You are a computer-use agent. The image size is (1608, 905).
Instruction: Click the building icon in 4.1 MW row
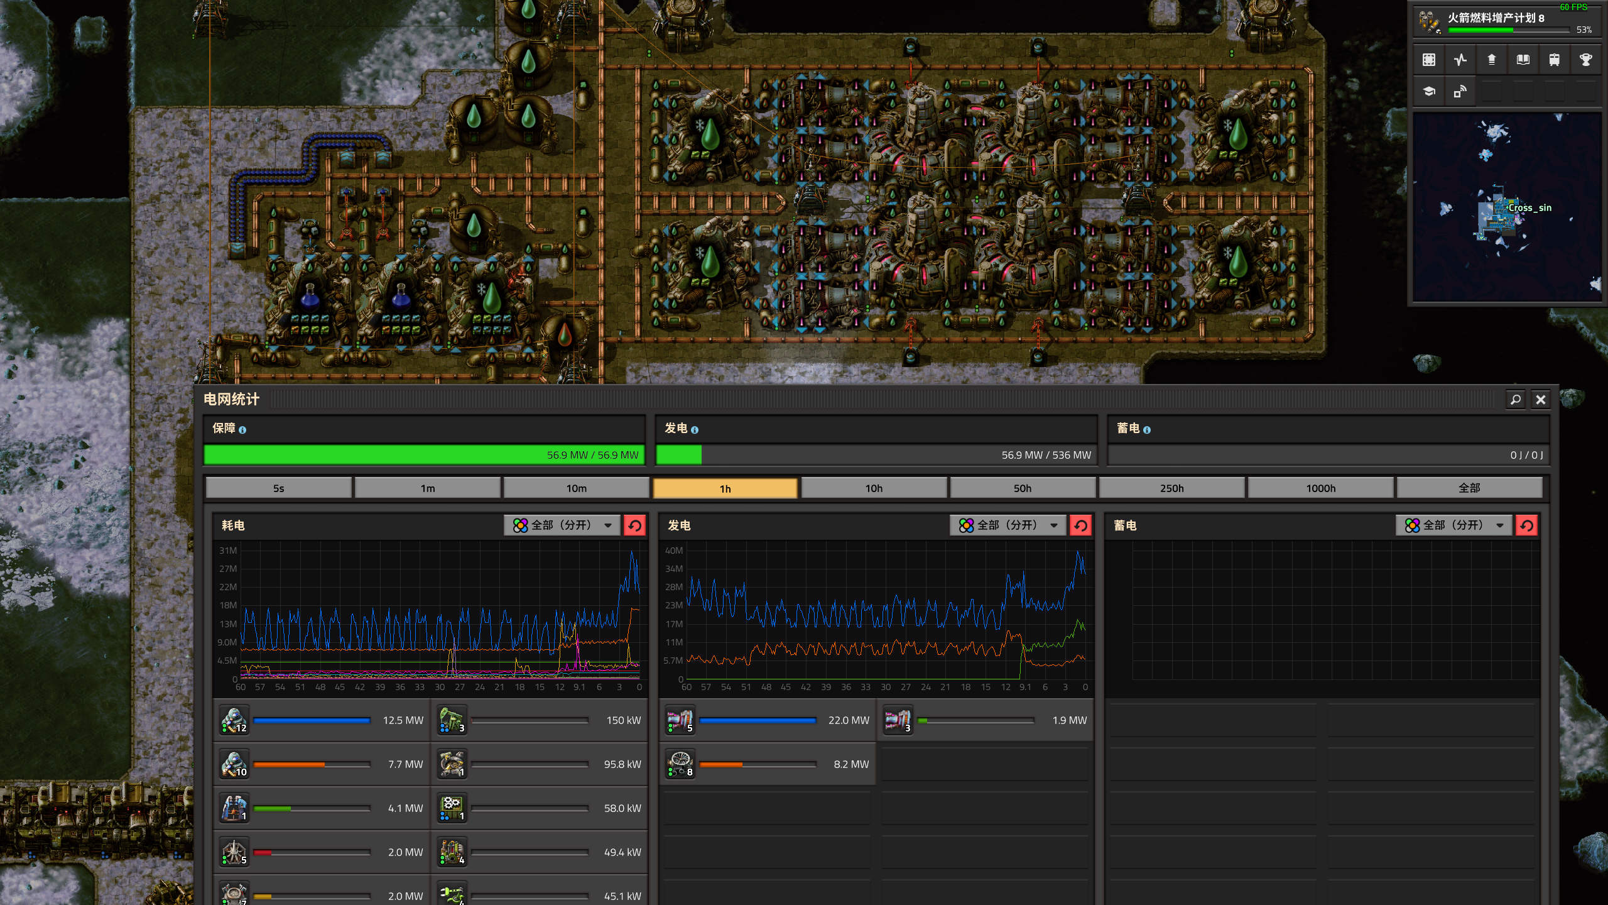(x=234, y=808)
